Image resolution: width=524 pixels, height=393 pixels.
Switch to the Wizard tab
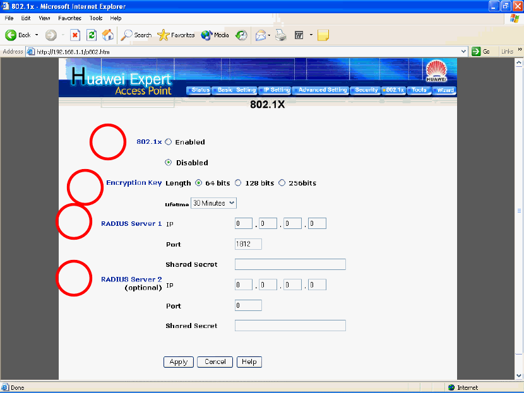pyautogui.click(x=444, y=90)
